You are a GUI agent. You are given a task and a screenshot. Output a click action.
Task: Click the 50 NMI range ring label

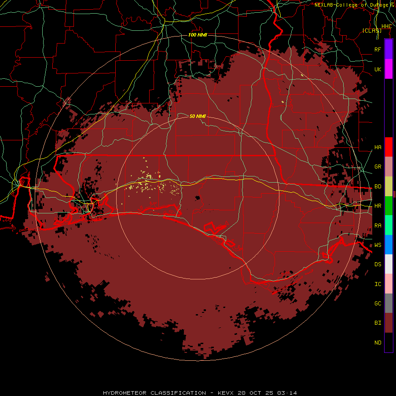198,116
